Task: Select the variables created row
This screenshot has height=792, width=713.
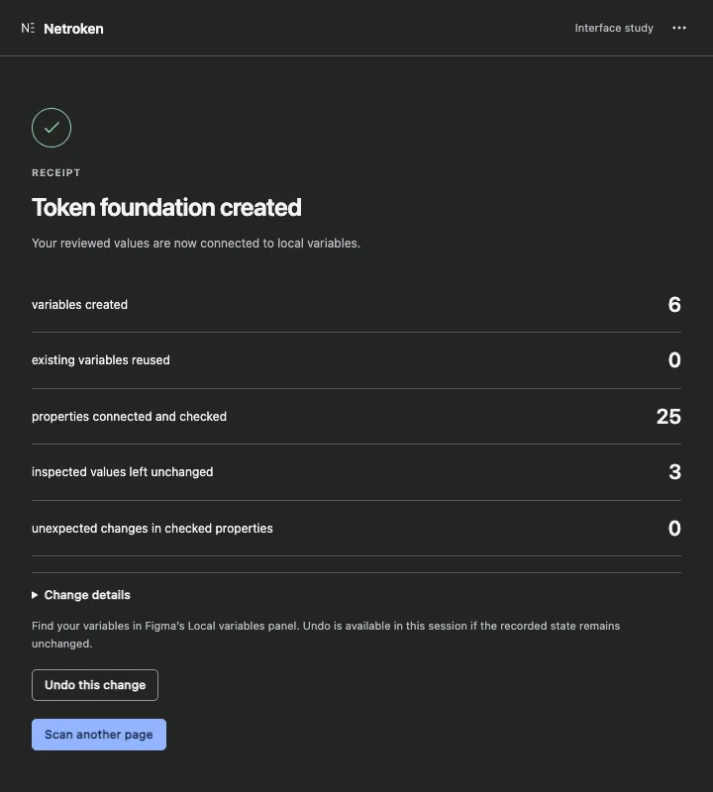Action: coord(356,305)
